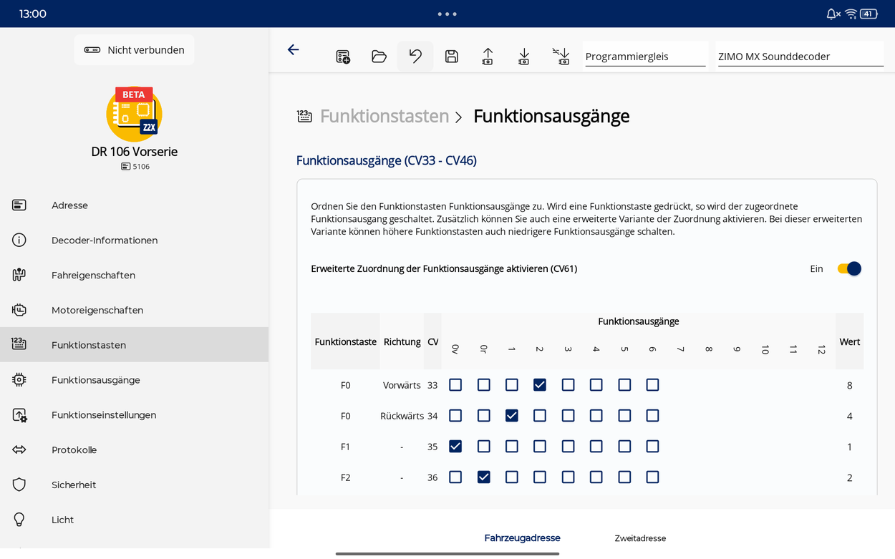Create a new decoder project
The width and height of the screenshot is (895, 559).
click(343, 57)
